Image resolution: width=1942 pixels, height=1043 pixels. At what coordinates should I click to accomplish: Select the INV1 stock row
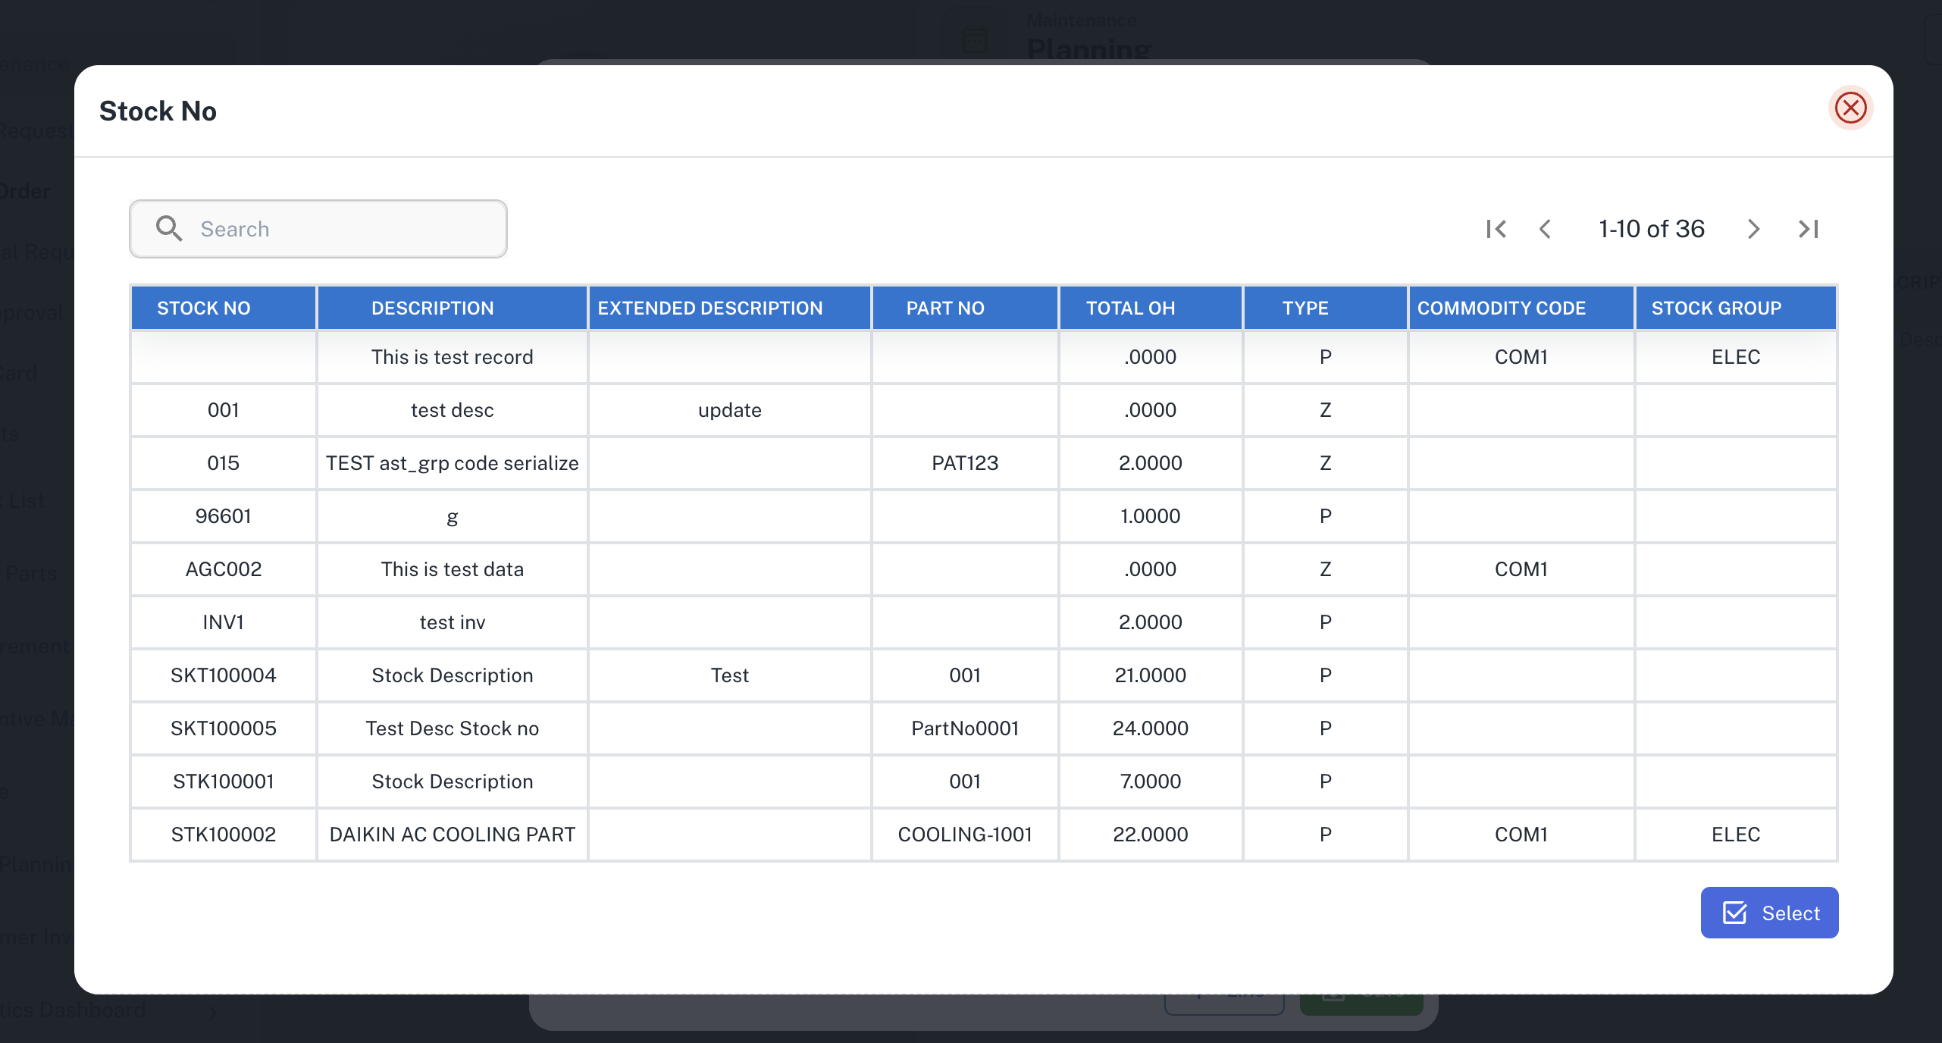point(223,622)
